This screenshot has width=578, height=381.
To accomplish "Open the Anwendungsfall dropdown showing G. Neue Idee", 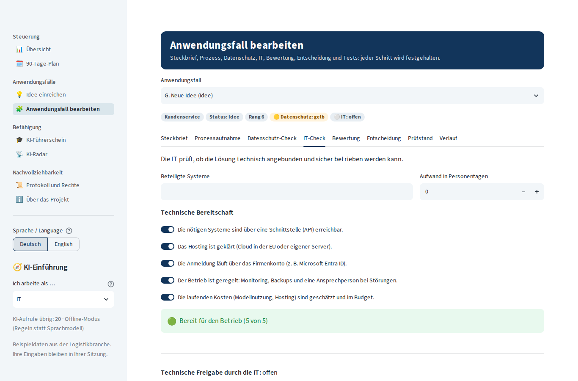I will coord(352,96).
